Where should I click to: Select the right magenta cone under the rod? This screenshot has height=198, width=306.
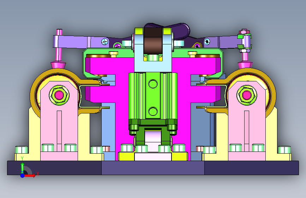245,65
